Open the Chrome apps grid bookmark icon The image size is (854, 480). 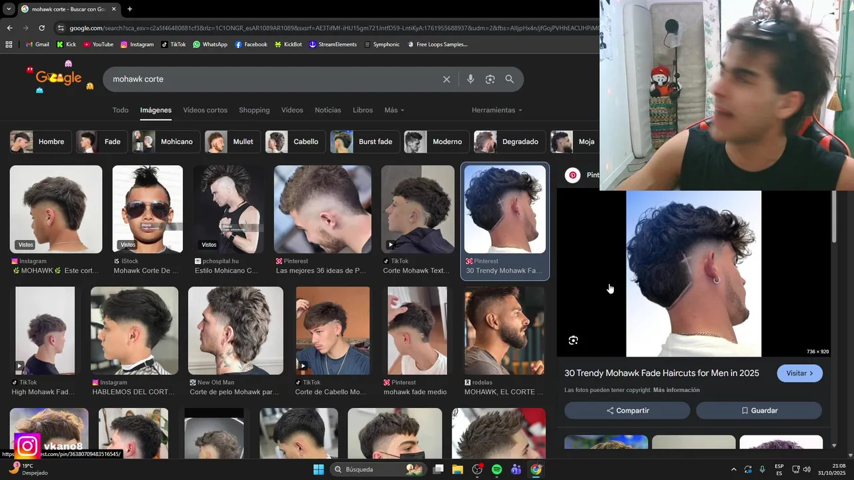click(9, 45)
